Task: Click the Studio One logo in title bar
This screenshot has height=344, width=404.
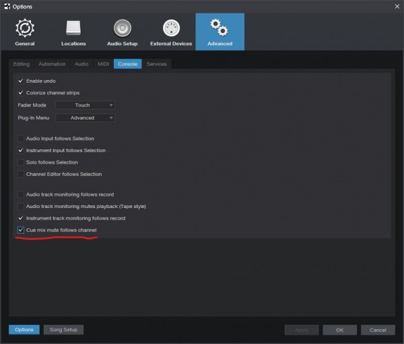Action: coord(7,7)
